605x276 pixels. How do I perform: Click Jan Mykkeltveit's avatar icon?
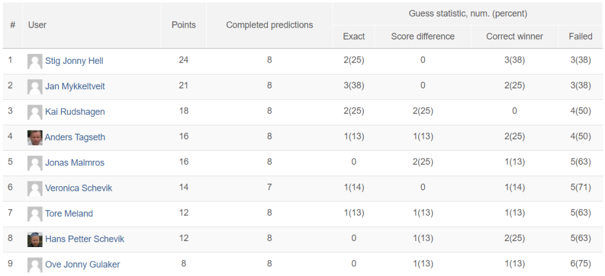pyautogui.click(x=35, y=87)
